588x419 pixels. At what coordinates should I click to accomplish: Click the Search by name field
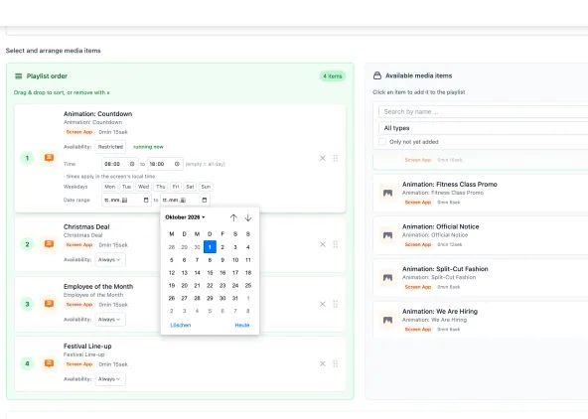tap(484, 111)
